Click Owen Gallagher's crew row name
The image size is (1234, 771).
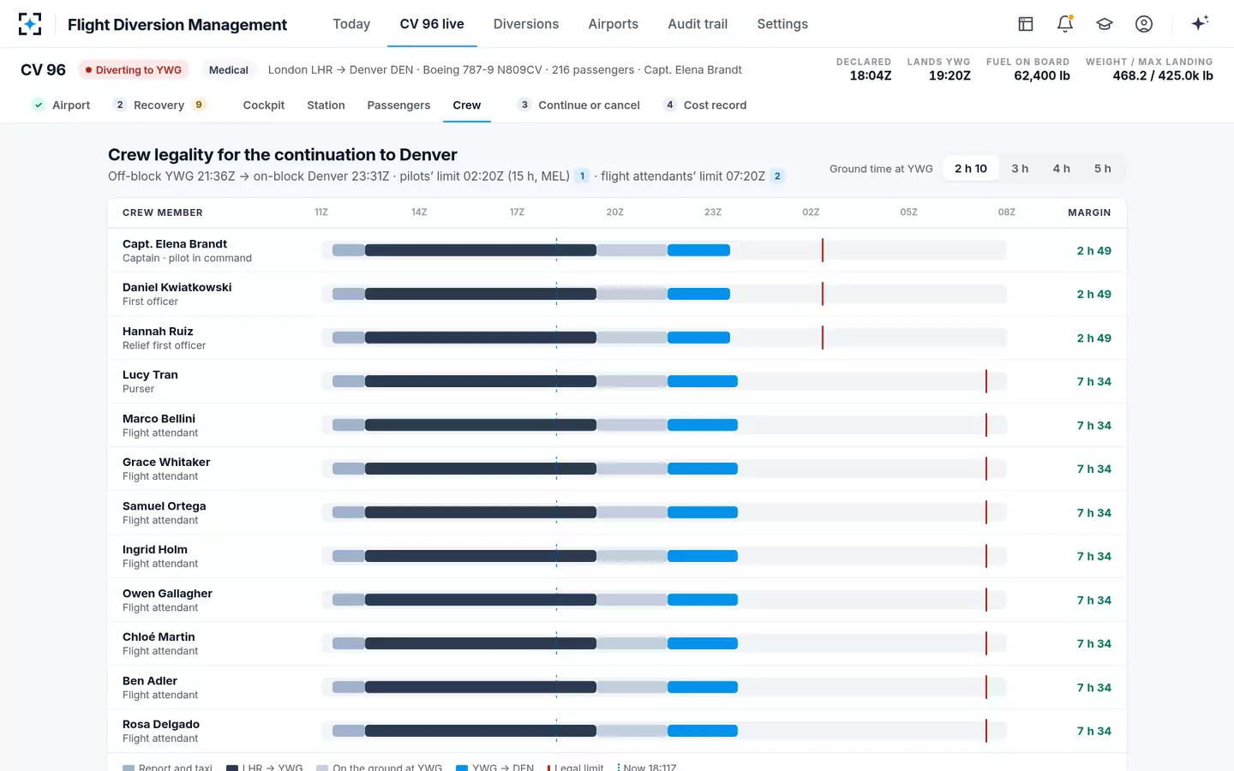pyautogui.click(x=167, y=594)
